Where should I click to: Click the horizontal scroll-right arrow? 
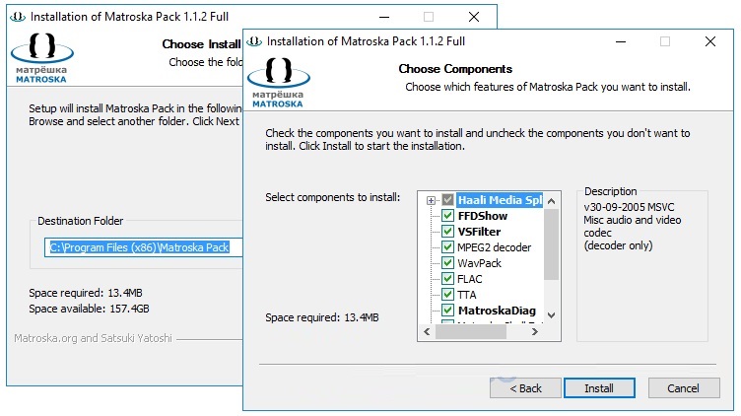pos(534,332)
